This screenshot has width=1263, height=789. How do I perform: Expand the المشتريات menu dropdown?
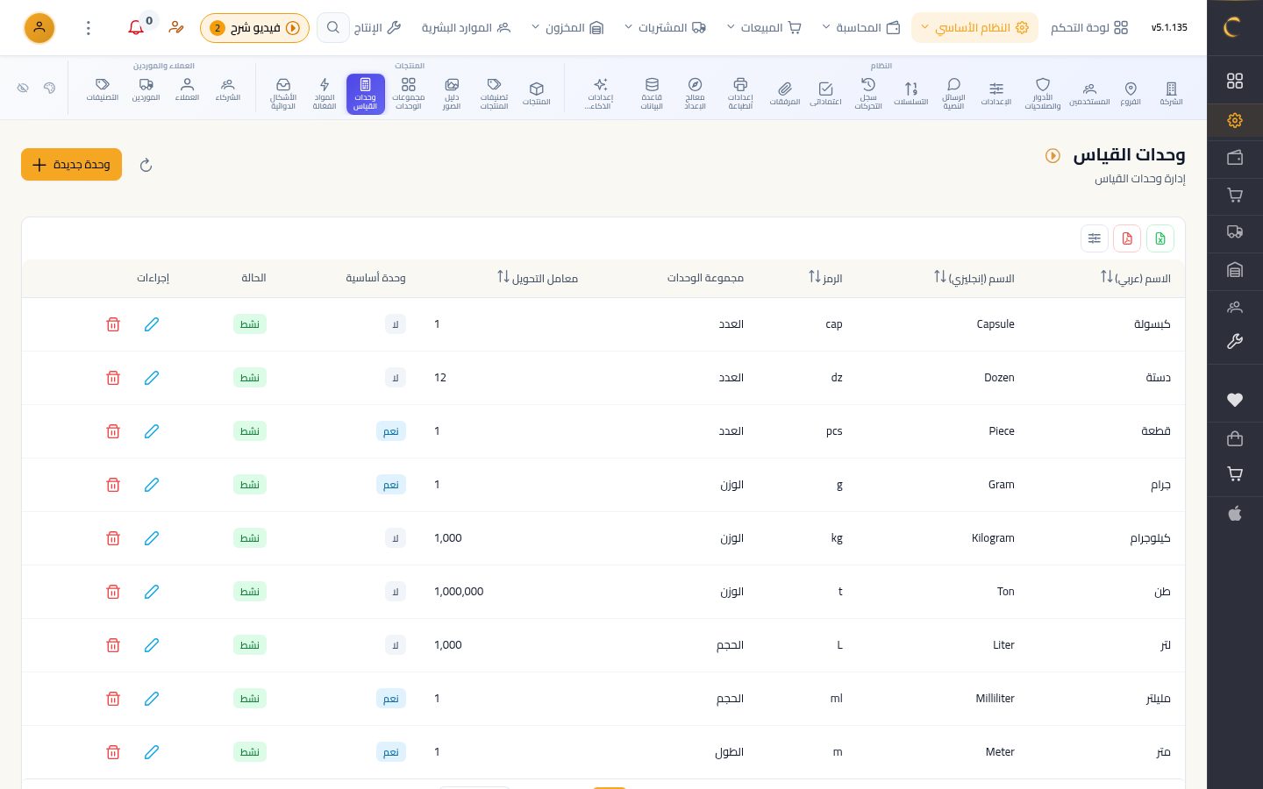pyautogui.click(x=665, y=28)
